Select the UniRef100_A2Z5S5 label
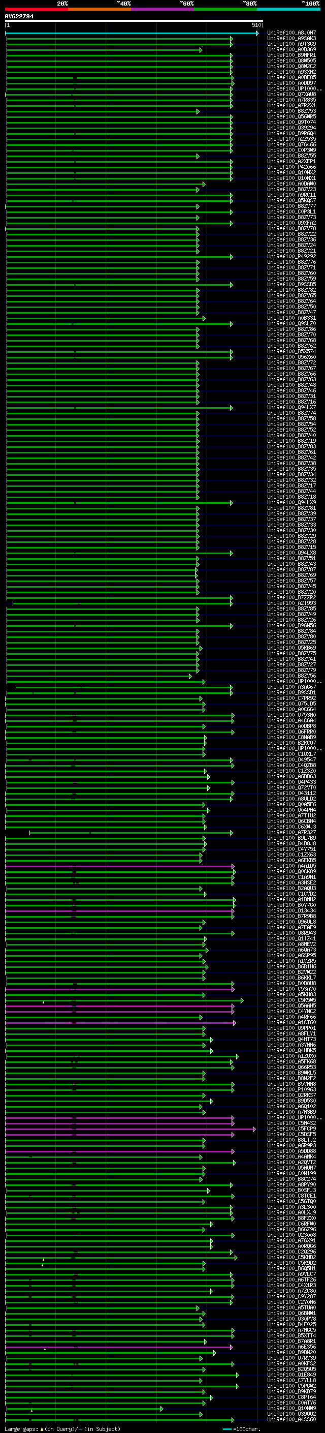 pyautogui.click(x=291, y=139)
